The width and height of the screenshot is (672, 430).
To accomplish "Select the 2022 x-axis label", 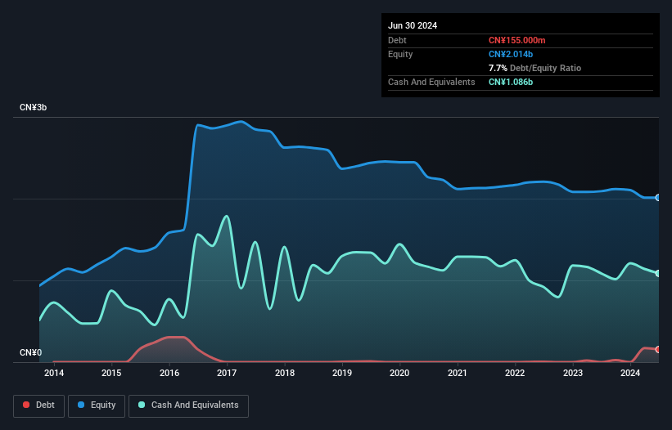I will [x=515, y=373].
